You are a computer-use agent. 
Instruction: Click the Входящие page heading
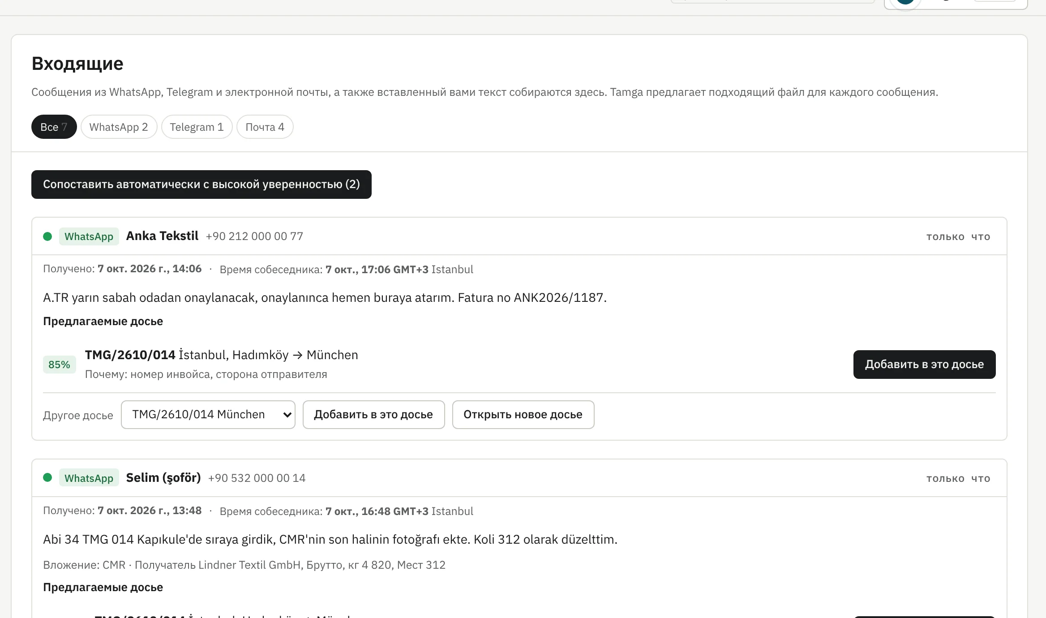[x=77, y=64]
